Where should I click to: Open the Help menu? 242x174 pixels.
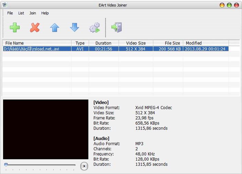tap(45, 13)
